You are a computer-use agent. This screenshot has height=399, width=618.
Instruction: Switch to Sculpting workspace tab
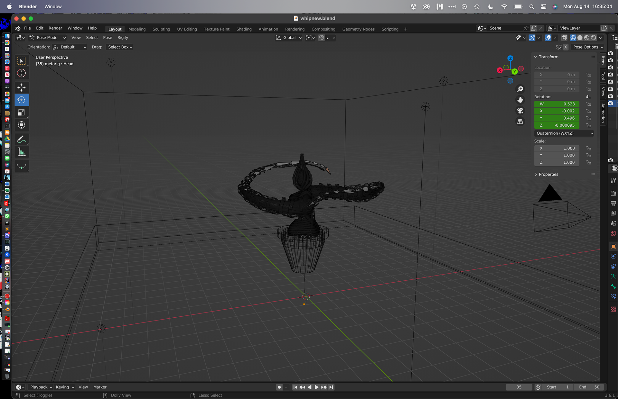click(x=161, y=29)
